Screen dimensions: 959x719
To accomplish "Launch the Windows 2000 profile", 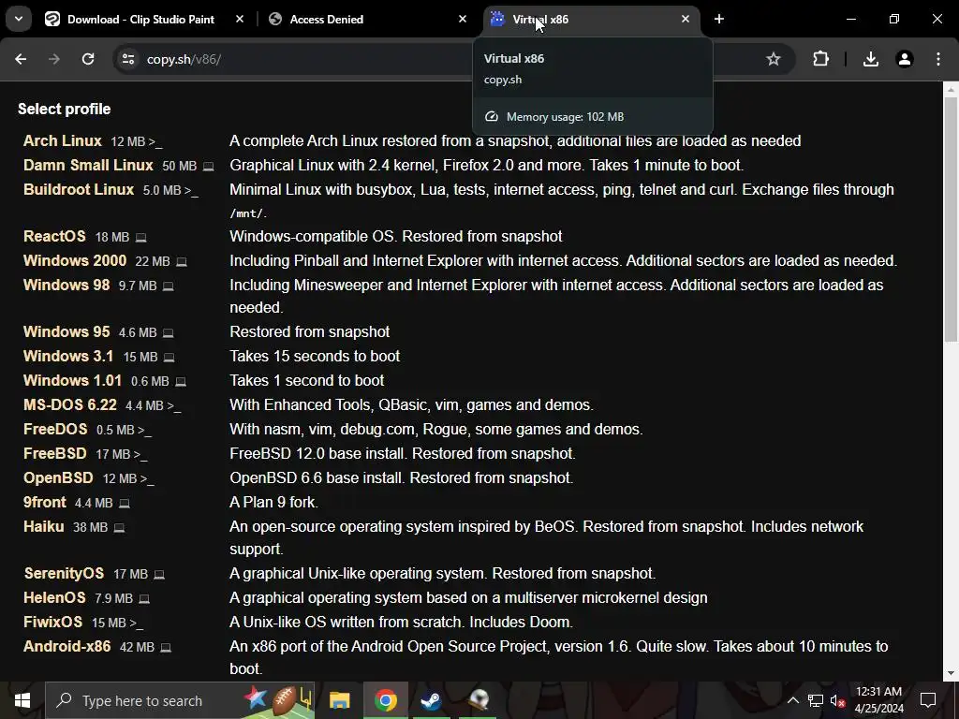I will click(x=75, y=260).
